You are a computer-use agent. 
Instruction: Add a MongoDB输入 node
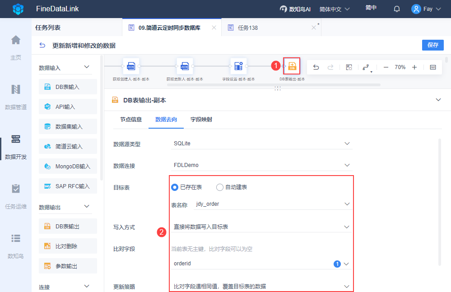click(68, 166)
